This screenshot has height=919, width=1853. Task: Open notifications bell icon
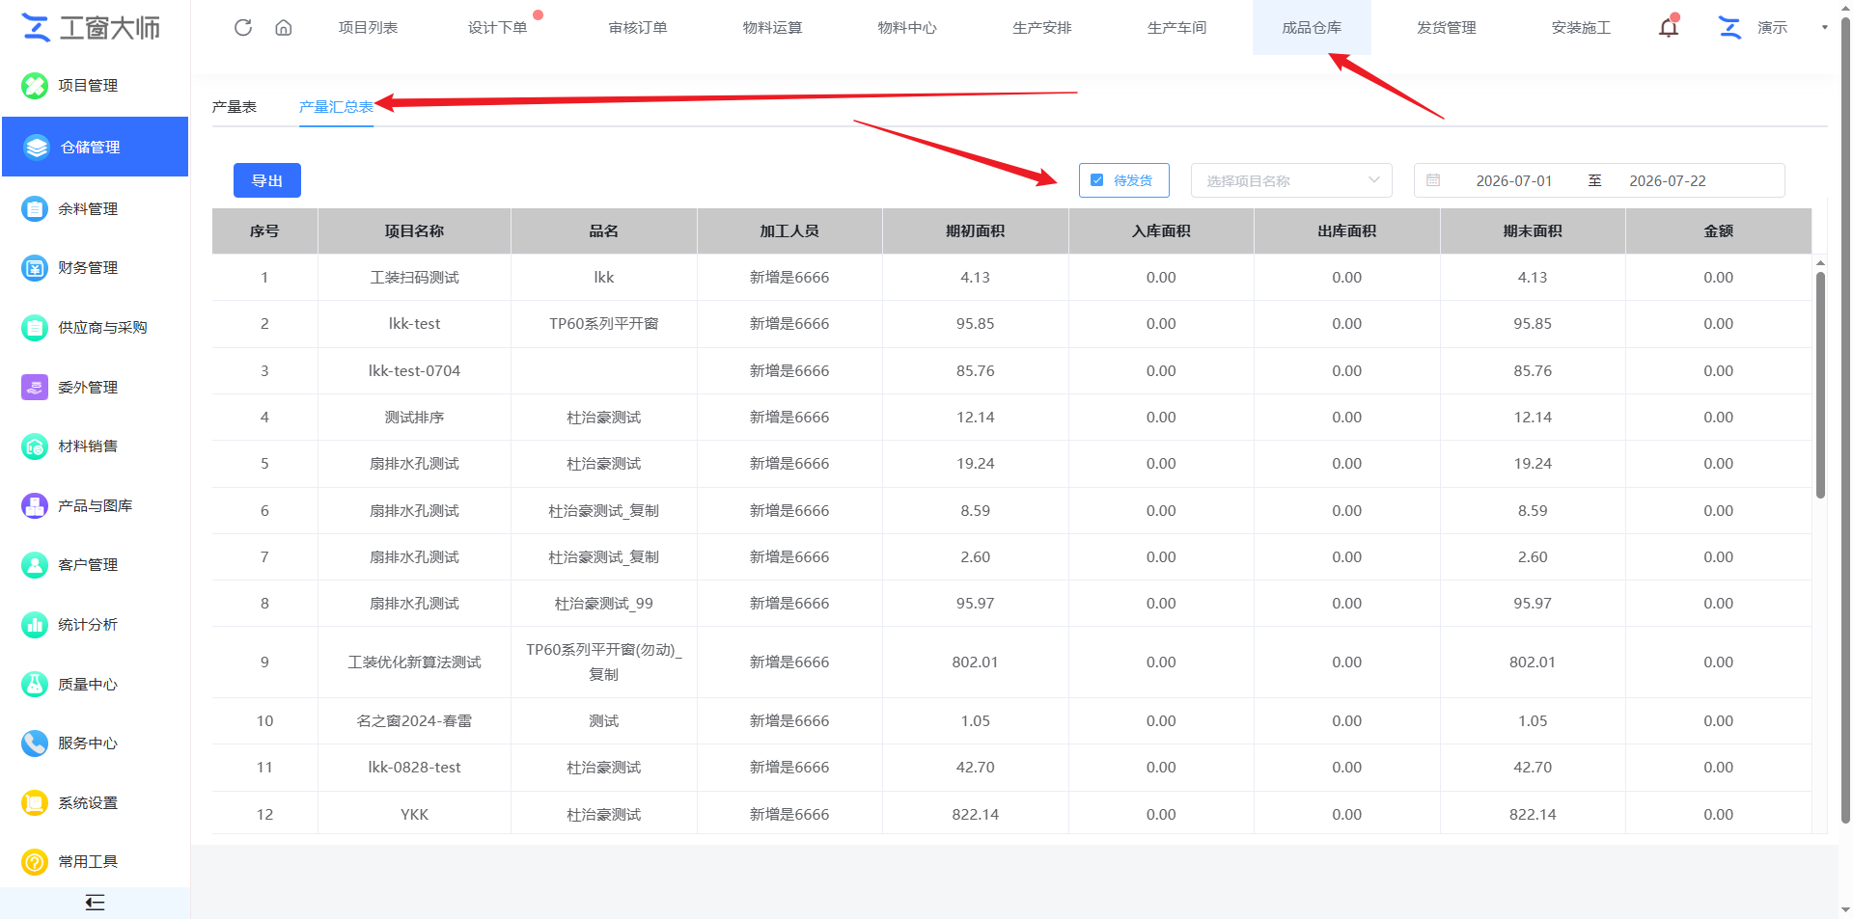1669,27
